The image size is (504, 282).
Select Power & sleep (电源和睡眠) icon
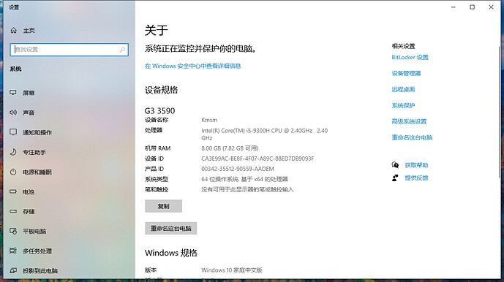tap(13, 172)
